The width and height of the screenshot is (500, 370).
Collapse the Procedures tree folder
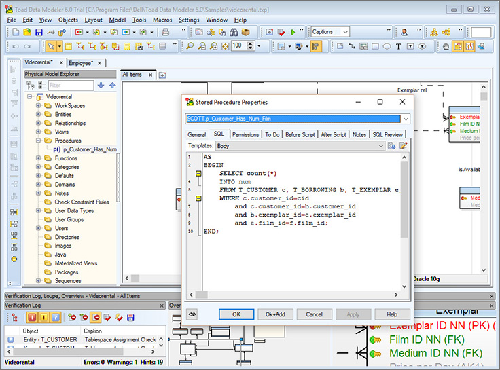click(x=38, y=141)
